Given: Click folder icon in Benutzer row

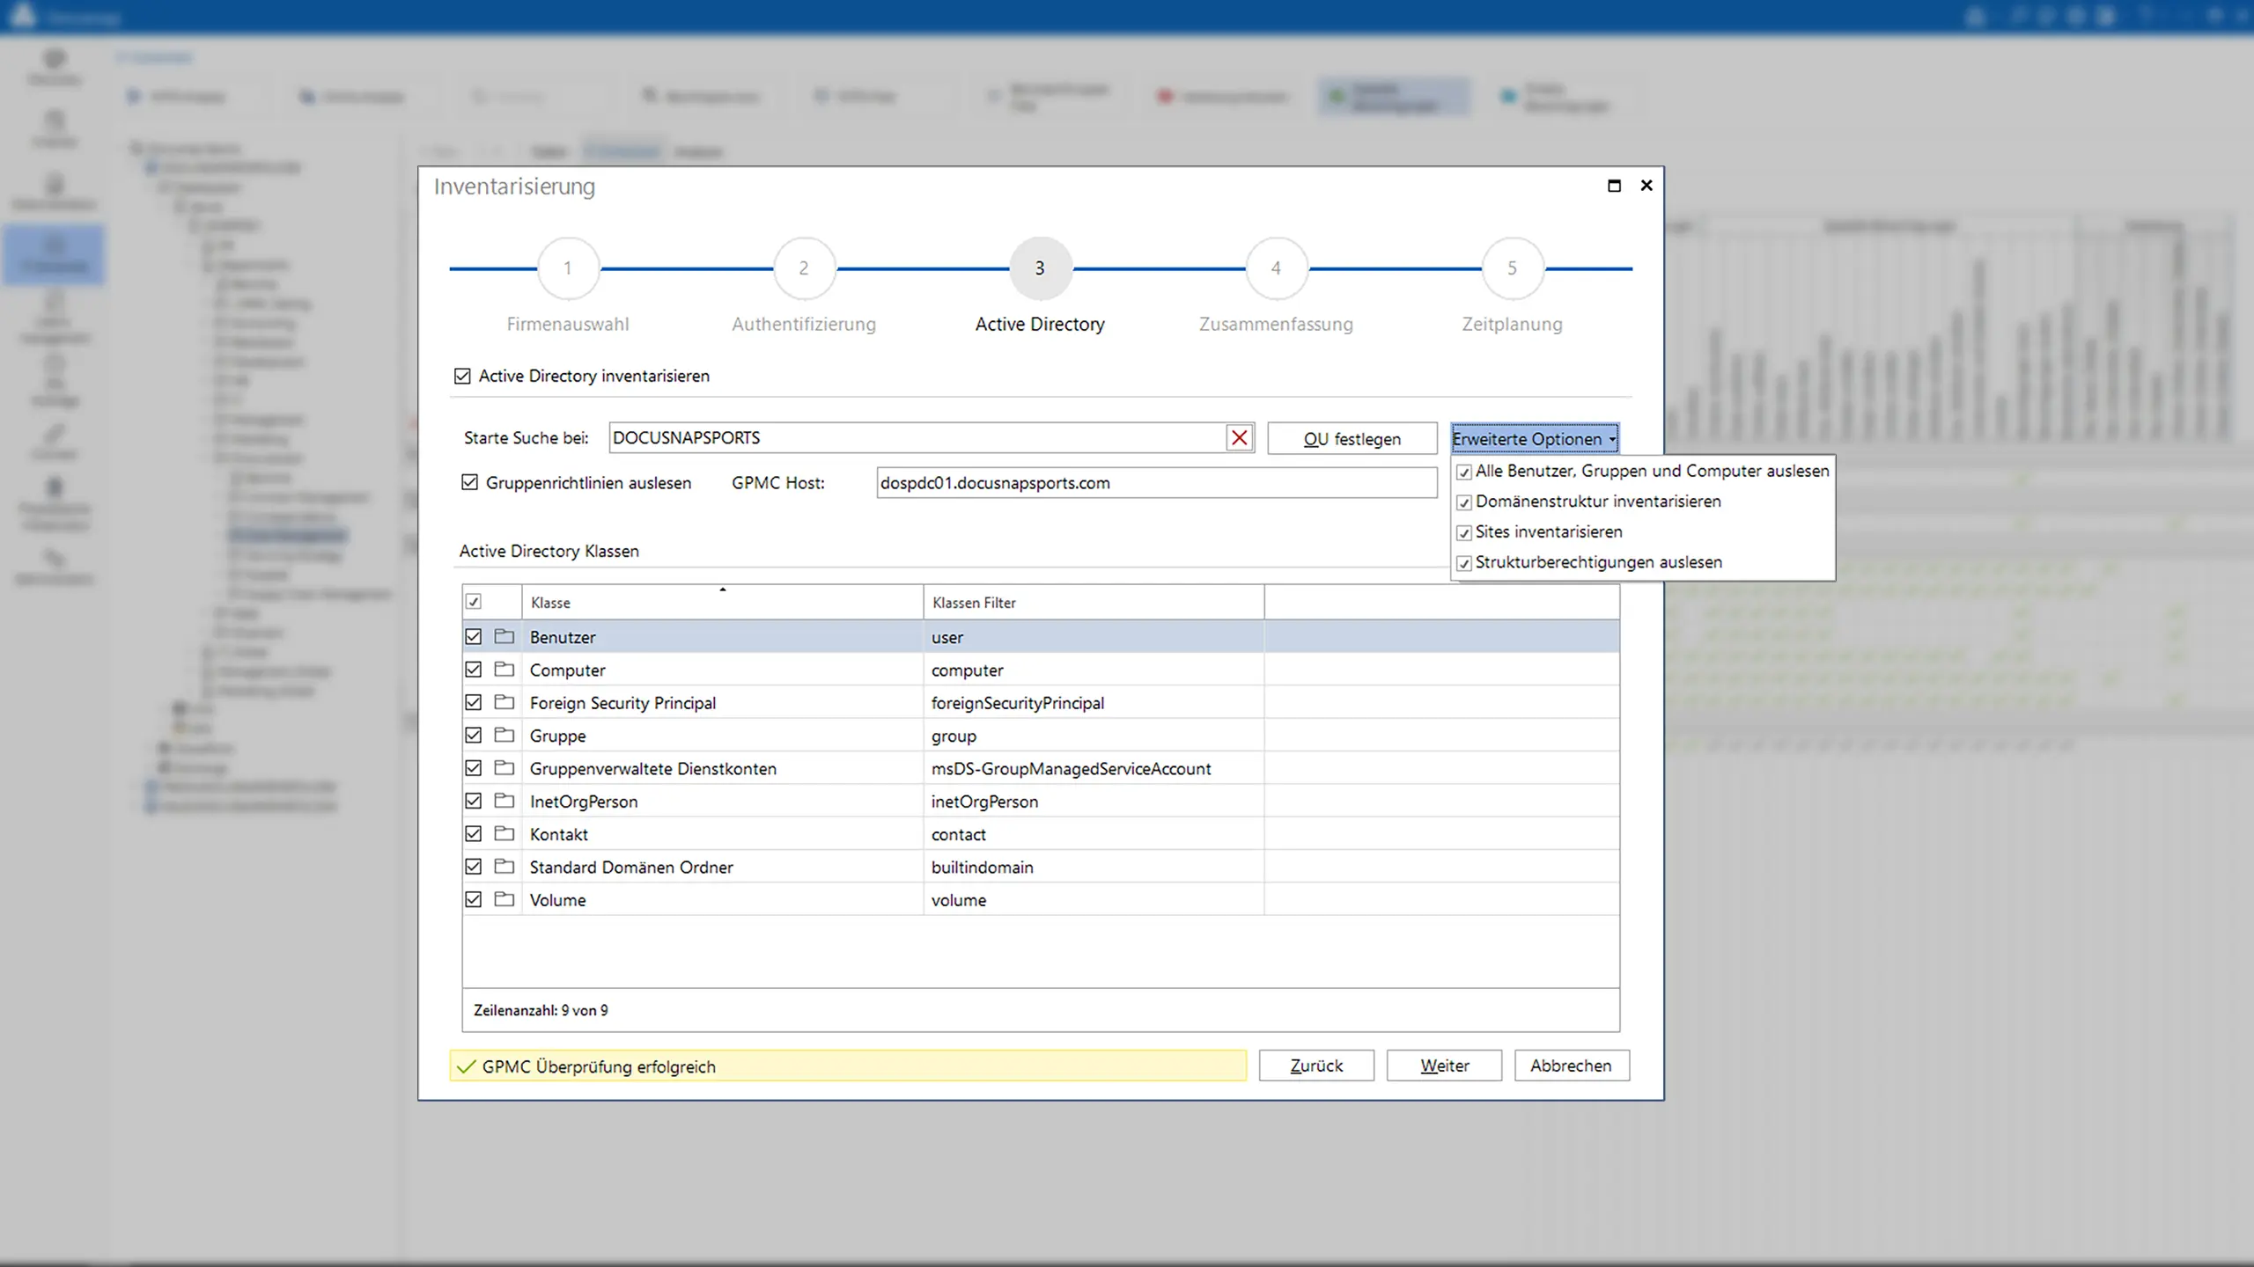Looking at the screenshot, I should tap(505, 636).
